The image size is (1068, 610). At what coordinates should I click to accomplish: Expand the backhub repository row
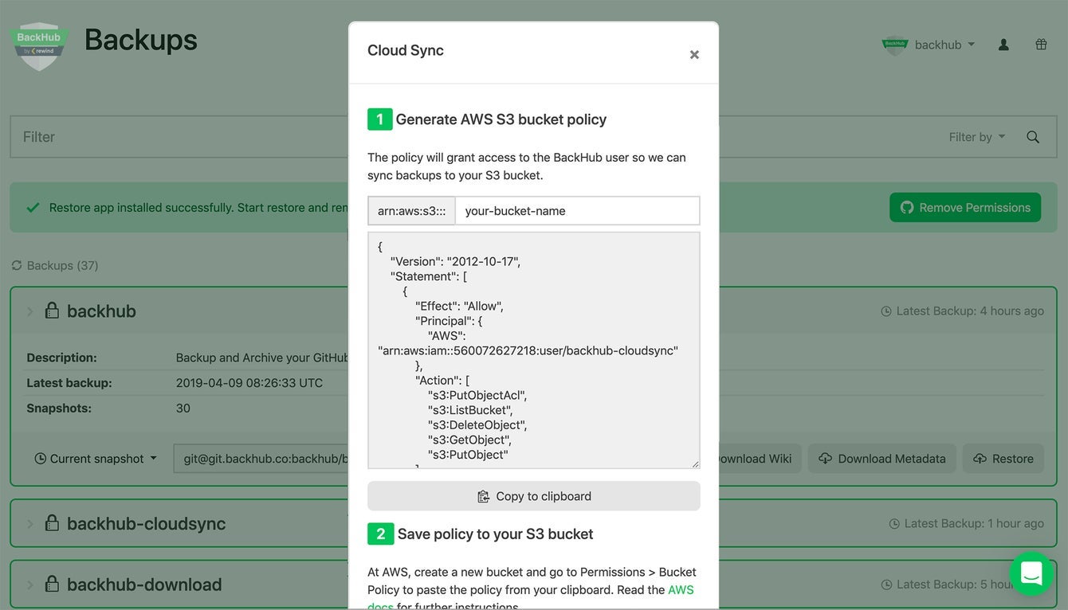tap(30, 311)
